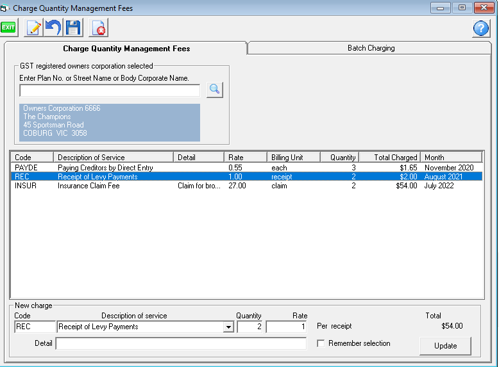499x367 pixels.
Task: Click the $54.00 total charged cell in the list
Action: click(x=407, y=186)
